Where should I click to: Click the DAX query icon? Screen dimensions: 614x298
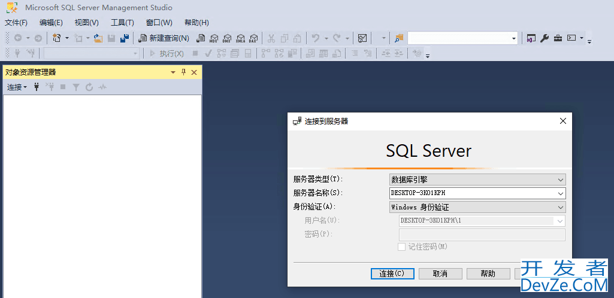(x=253, y=38)
